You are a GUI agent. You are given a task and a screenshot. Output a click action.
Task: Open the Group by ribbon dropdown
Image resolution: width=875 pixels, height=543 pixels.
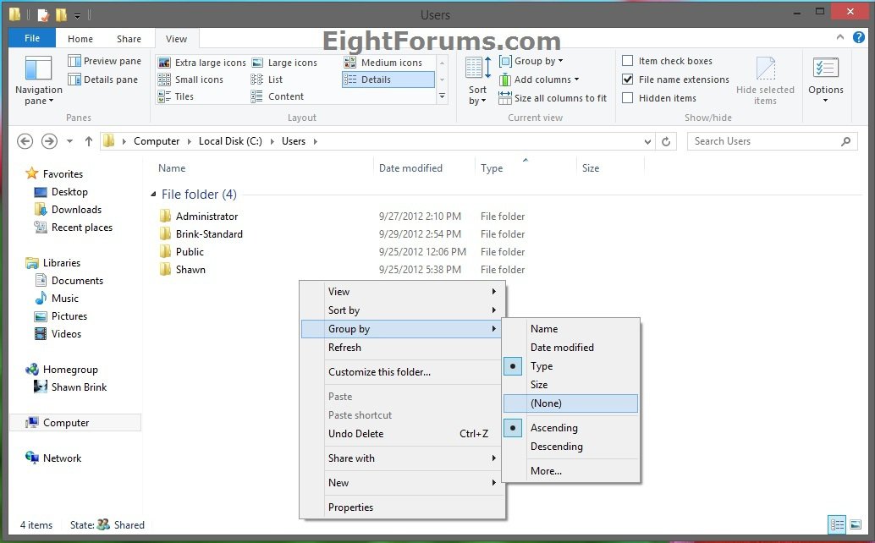pyautogui.click(x=531, y=61)
